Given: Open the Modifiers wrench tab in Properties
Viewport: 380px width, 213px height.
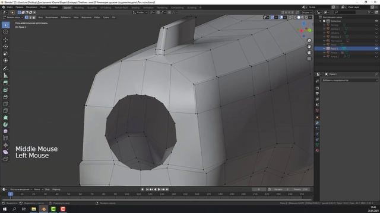Looking at the screenshot, I should click(317, 123).
